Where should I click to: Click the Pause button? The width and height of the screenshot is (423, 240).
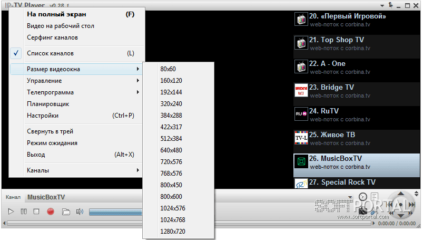pyautogui.click(x=24, y=212)
